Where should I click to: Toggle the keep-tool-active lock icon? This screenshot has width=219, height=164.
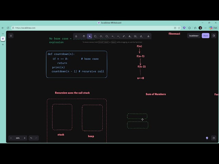(76, 36)
